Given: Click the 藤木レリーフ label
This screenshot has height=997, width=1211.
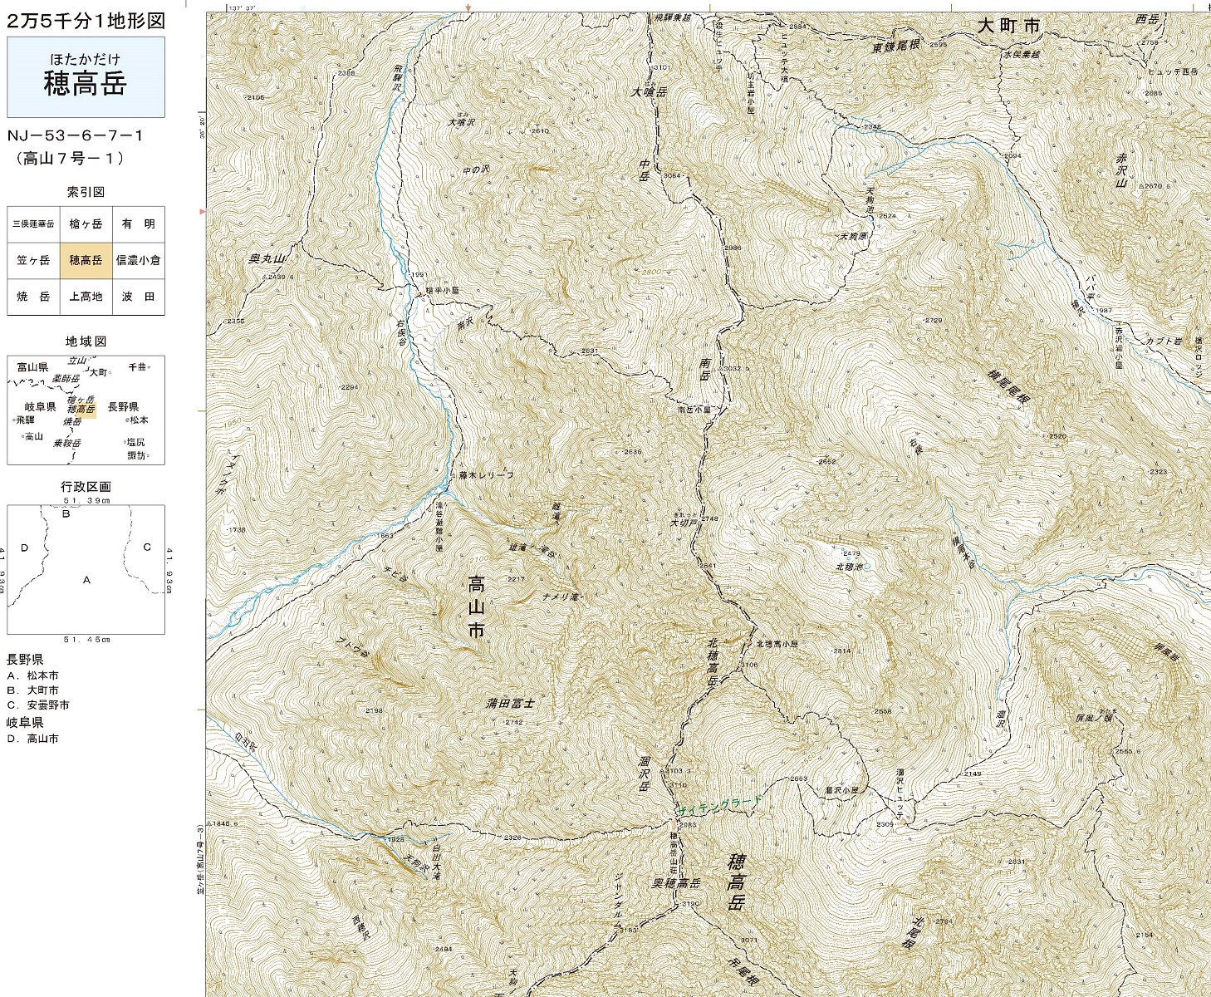Looking at the screenshot, I should tap(487, 474).
